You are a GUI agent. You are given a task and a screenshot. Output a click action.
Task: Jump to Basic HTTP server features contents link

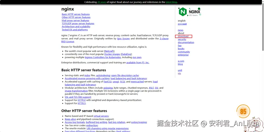pos(76,14)
